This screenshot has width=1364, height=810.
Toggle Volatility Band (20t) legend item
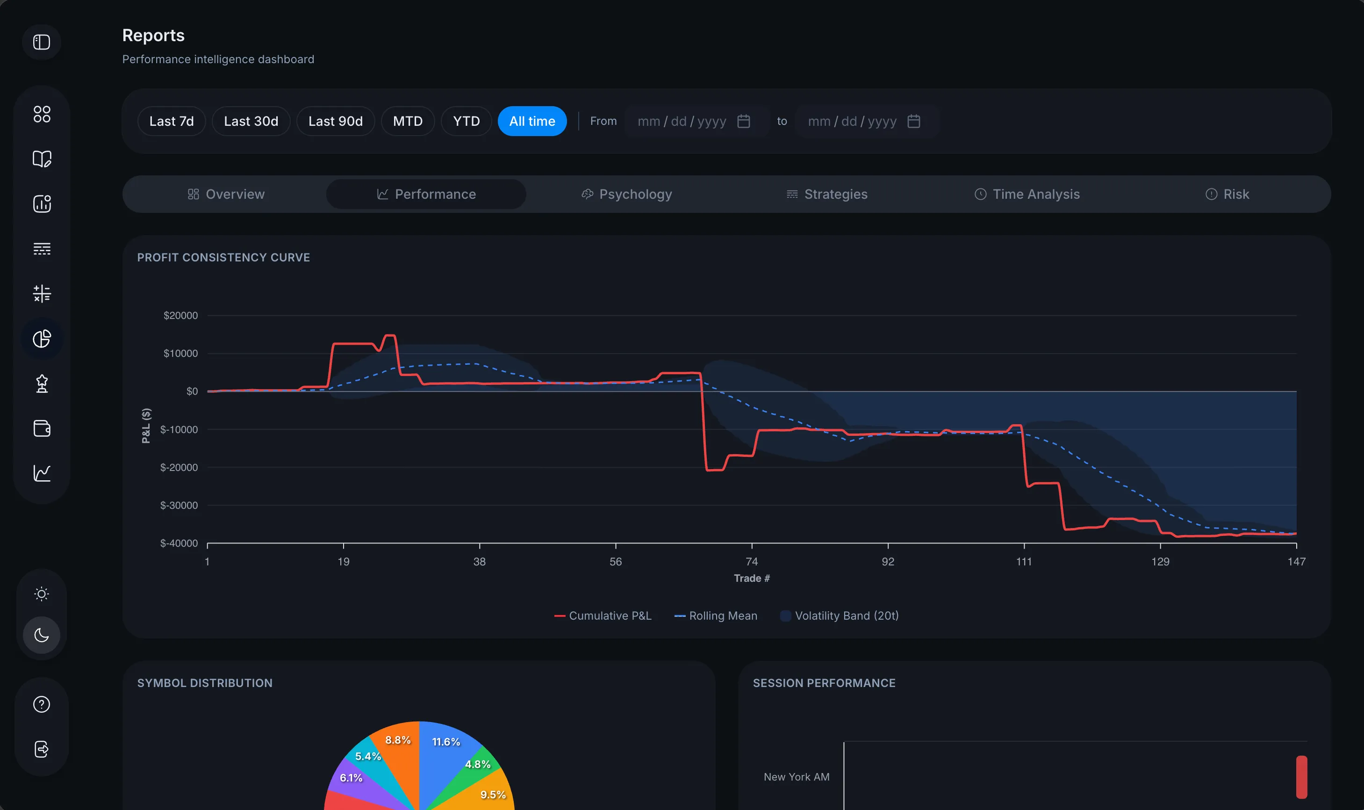[840, 616]
